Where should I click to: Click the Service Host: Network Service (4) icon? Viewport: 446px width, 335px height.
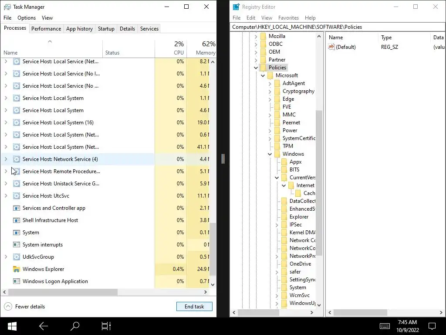[x=17, y=159]
